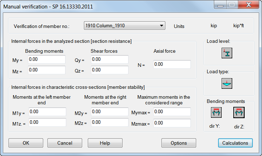The width and height of the screenshot is (262, 156).
Task: Click the Mzmax maximum moment field
Action: pos(172,122)
